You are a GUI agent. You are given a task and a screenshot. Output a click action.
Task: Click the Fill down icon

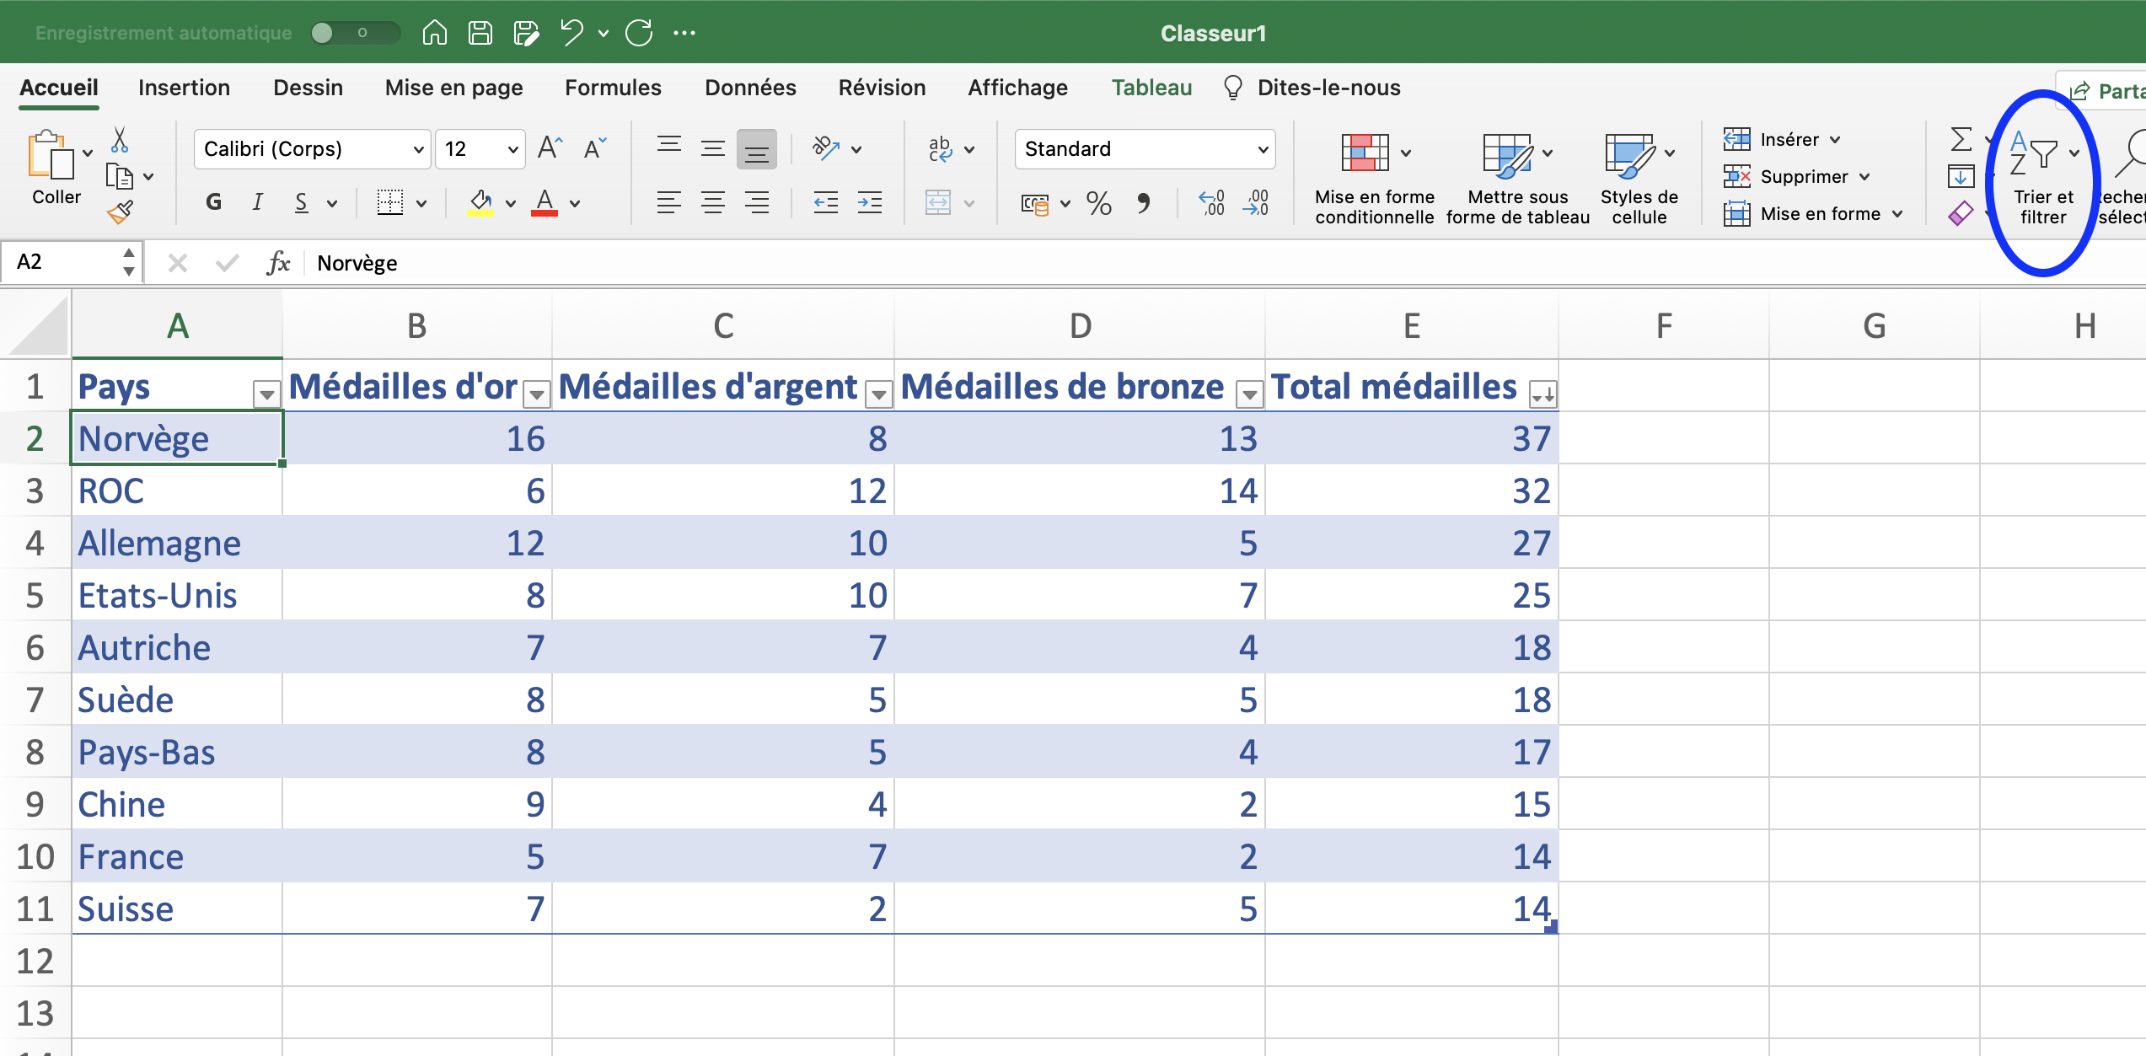click(1961, 176)
